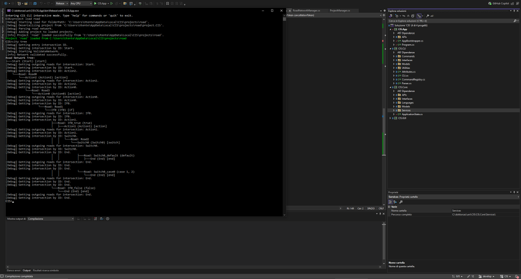
Task: Collapse the Varie category in Proprietà
Action: 389,207
